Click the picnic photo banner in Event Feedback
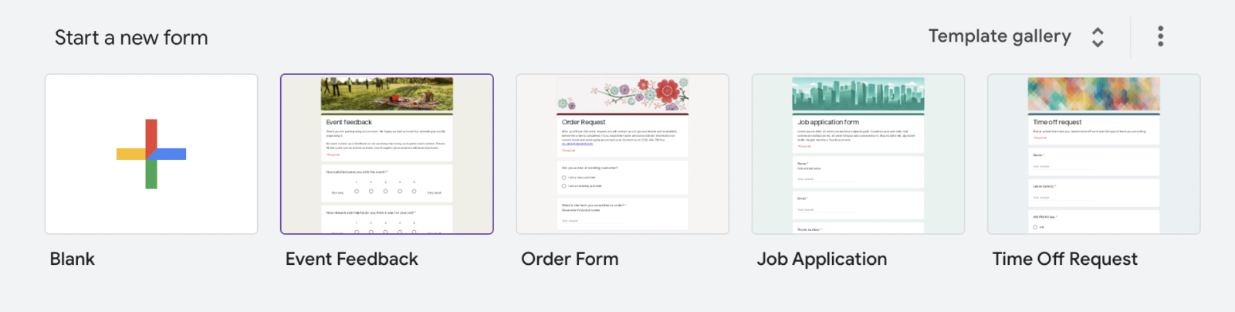 click(387, 94)
